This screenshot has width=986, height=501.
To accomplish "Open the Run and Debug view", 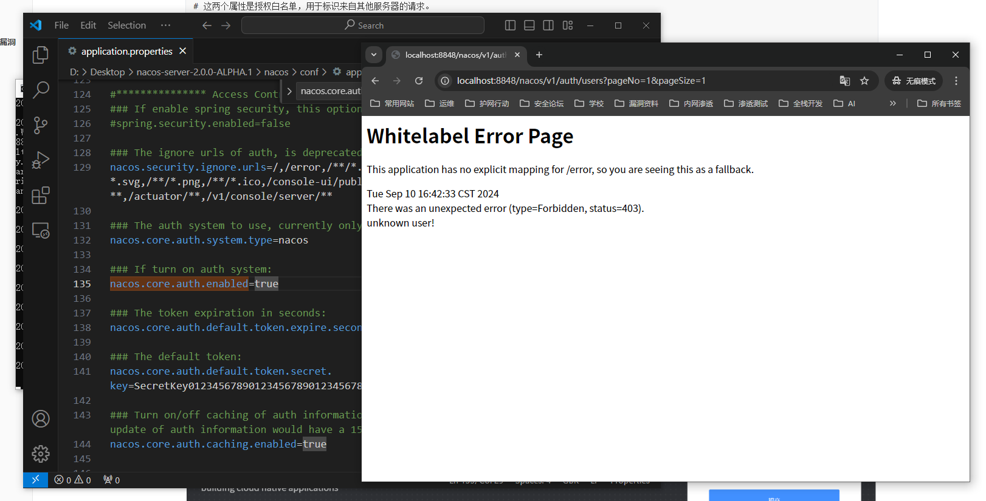I will pyautogui.click(x=40, y=160).
